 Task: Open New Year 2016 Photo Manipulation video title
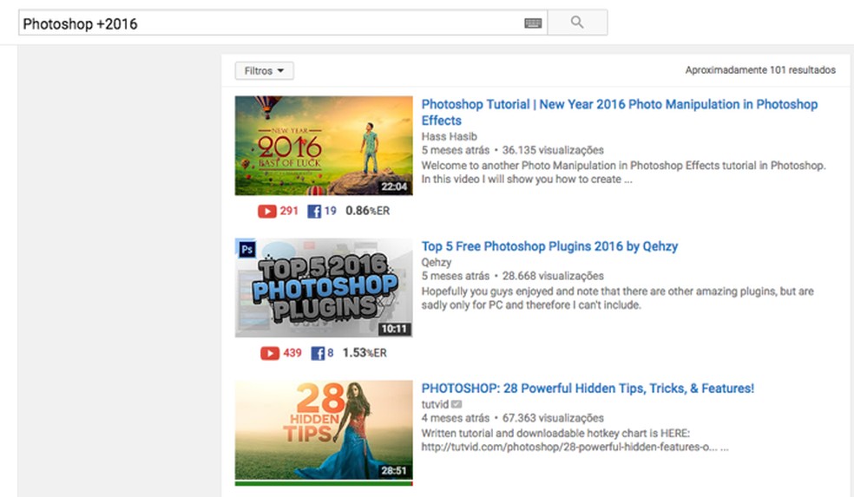tap(620, 112)
